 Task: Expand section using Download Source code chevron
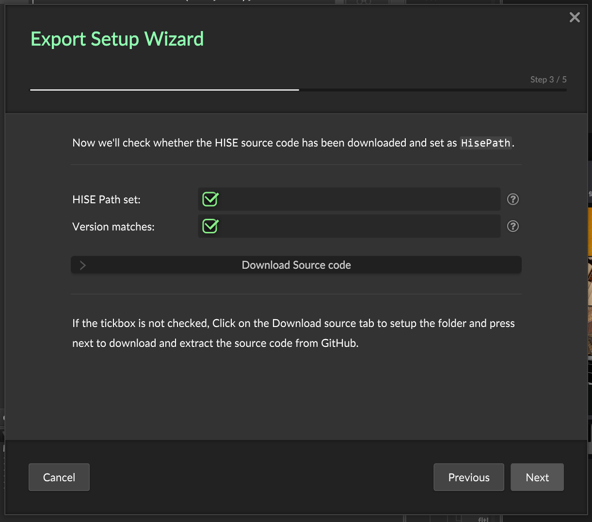click(x=83, y=265)
